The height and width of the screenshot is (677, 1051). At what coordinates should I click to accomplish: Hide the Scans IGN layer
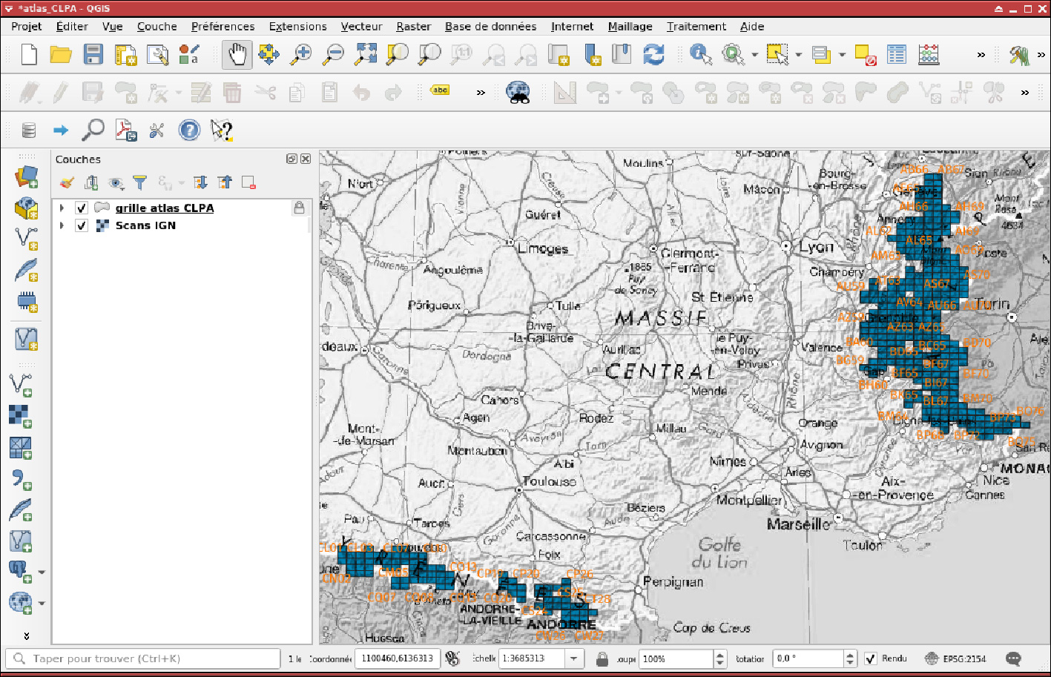click(82, 225)
